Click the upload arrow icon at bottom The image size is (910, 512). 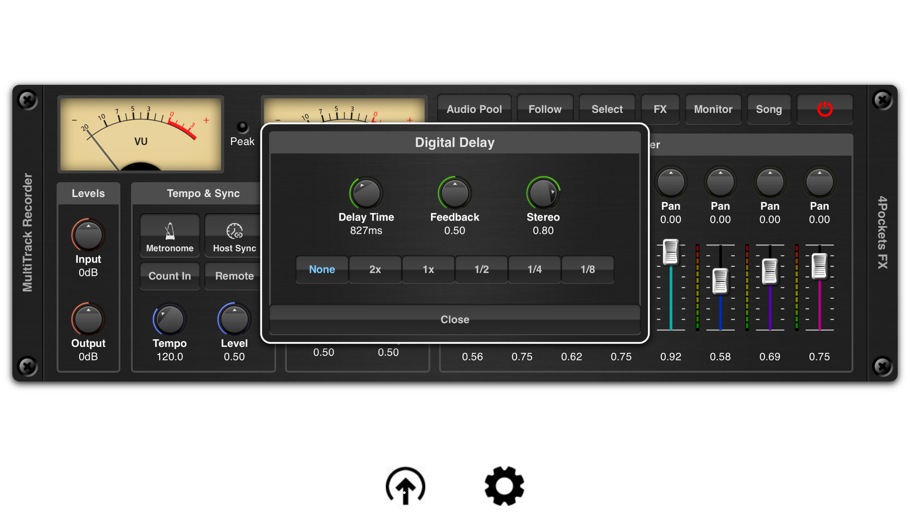[406, 486]
